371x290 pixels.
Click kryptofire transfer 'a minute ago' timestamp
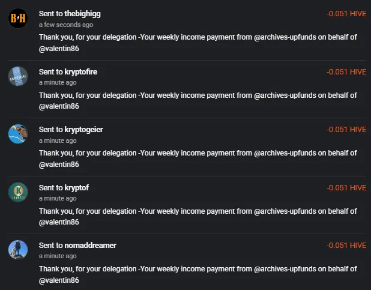58,82
